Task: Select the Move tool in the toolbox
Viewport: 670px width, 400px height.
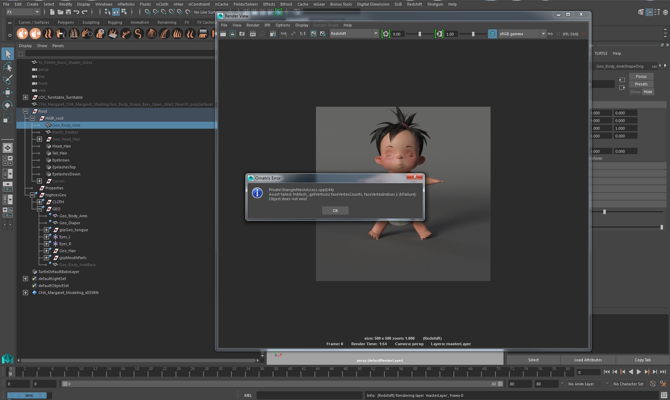Action: tap(8, 92)
